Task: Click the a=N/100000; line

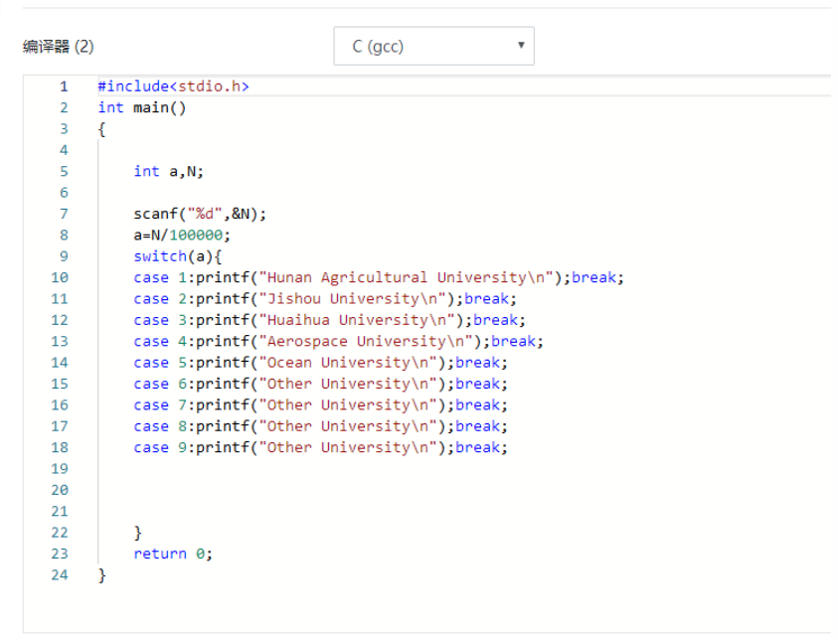Action: [x=182, y=236]
